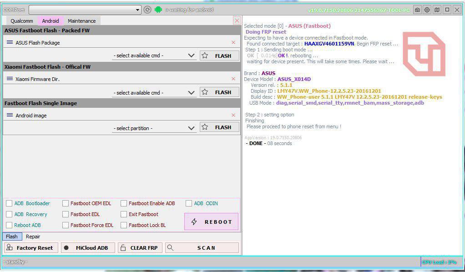Click FLASH under Xiaomi Fastboot Flash
The height and width of the screenshot is (272, 465).
[x=219, y=92]
